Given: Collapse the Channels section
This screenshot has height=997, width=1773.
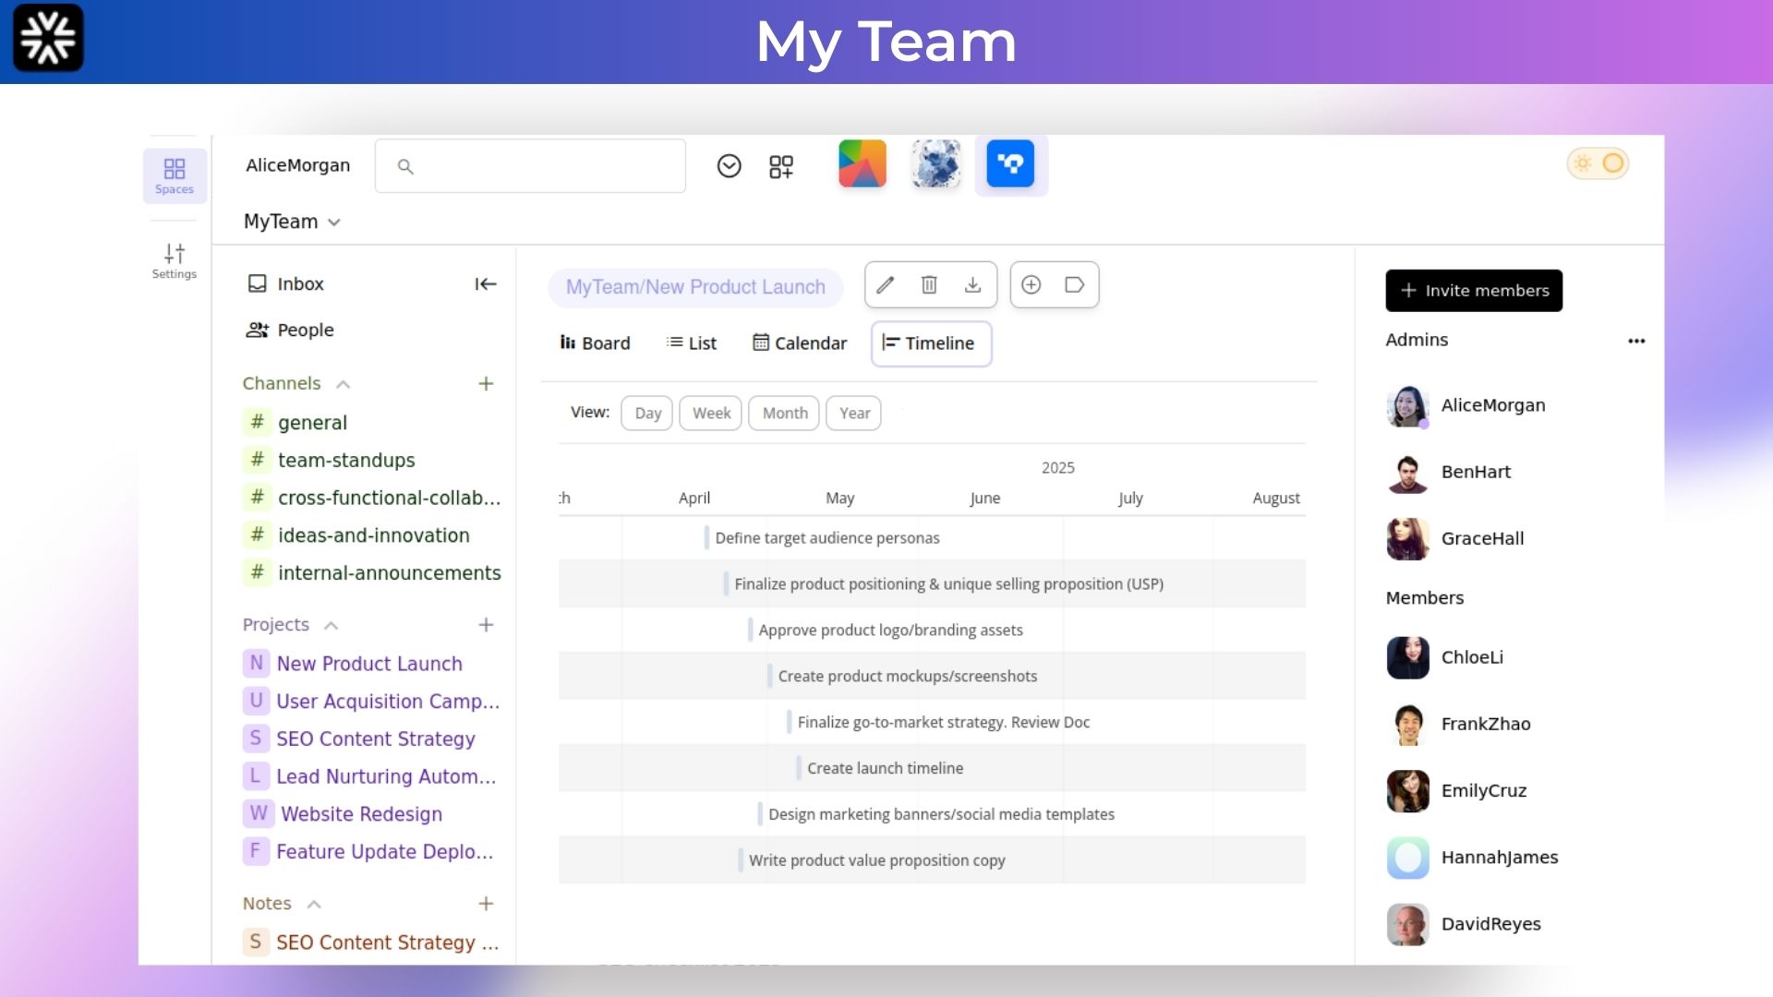Looking at the screenshot, I should coord(344,385).
